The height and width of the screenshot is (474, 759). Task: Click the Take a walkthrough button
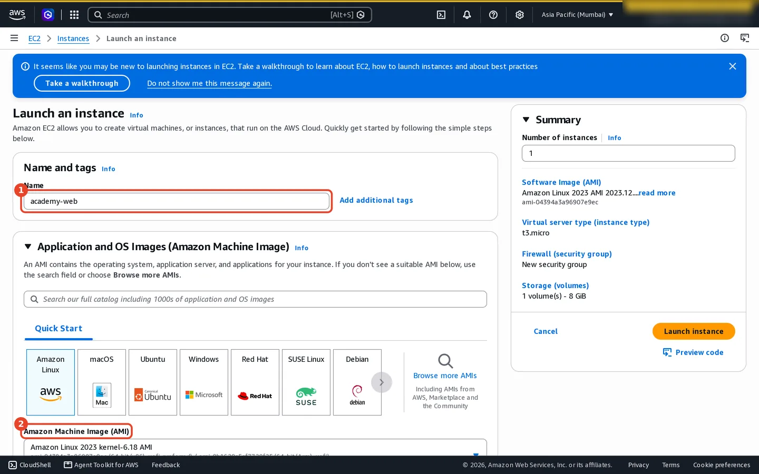[82, 83]
